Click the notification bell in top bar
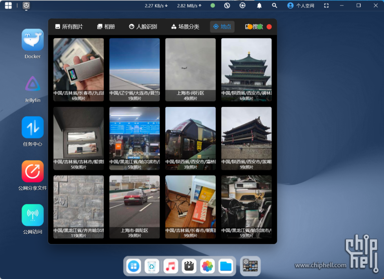The width and height of the screenshot is (384, 279). (259, 6)
